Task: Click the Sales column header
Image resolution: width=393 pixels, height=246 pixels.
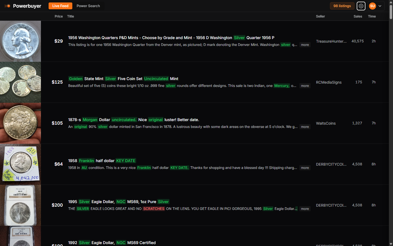Action: click(358, 16)
